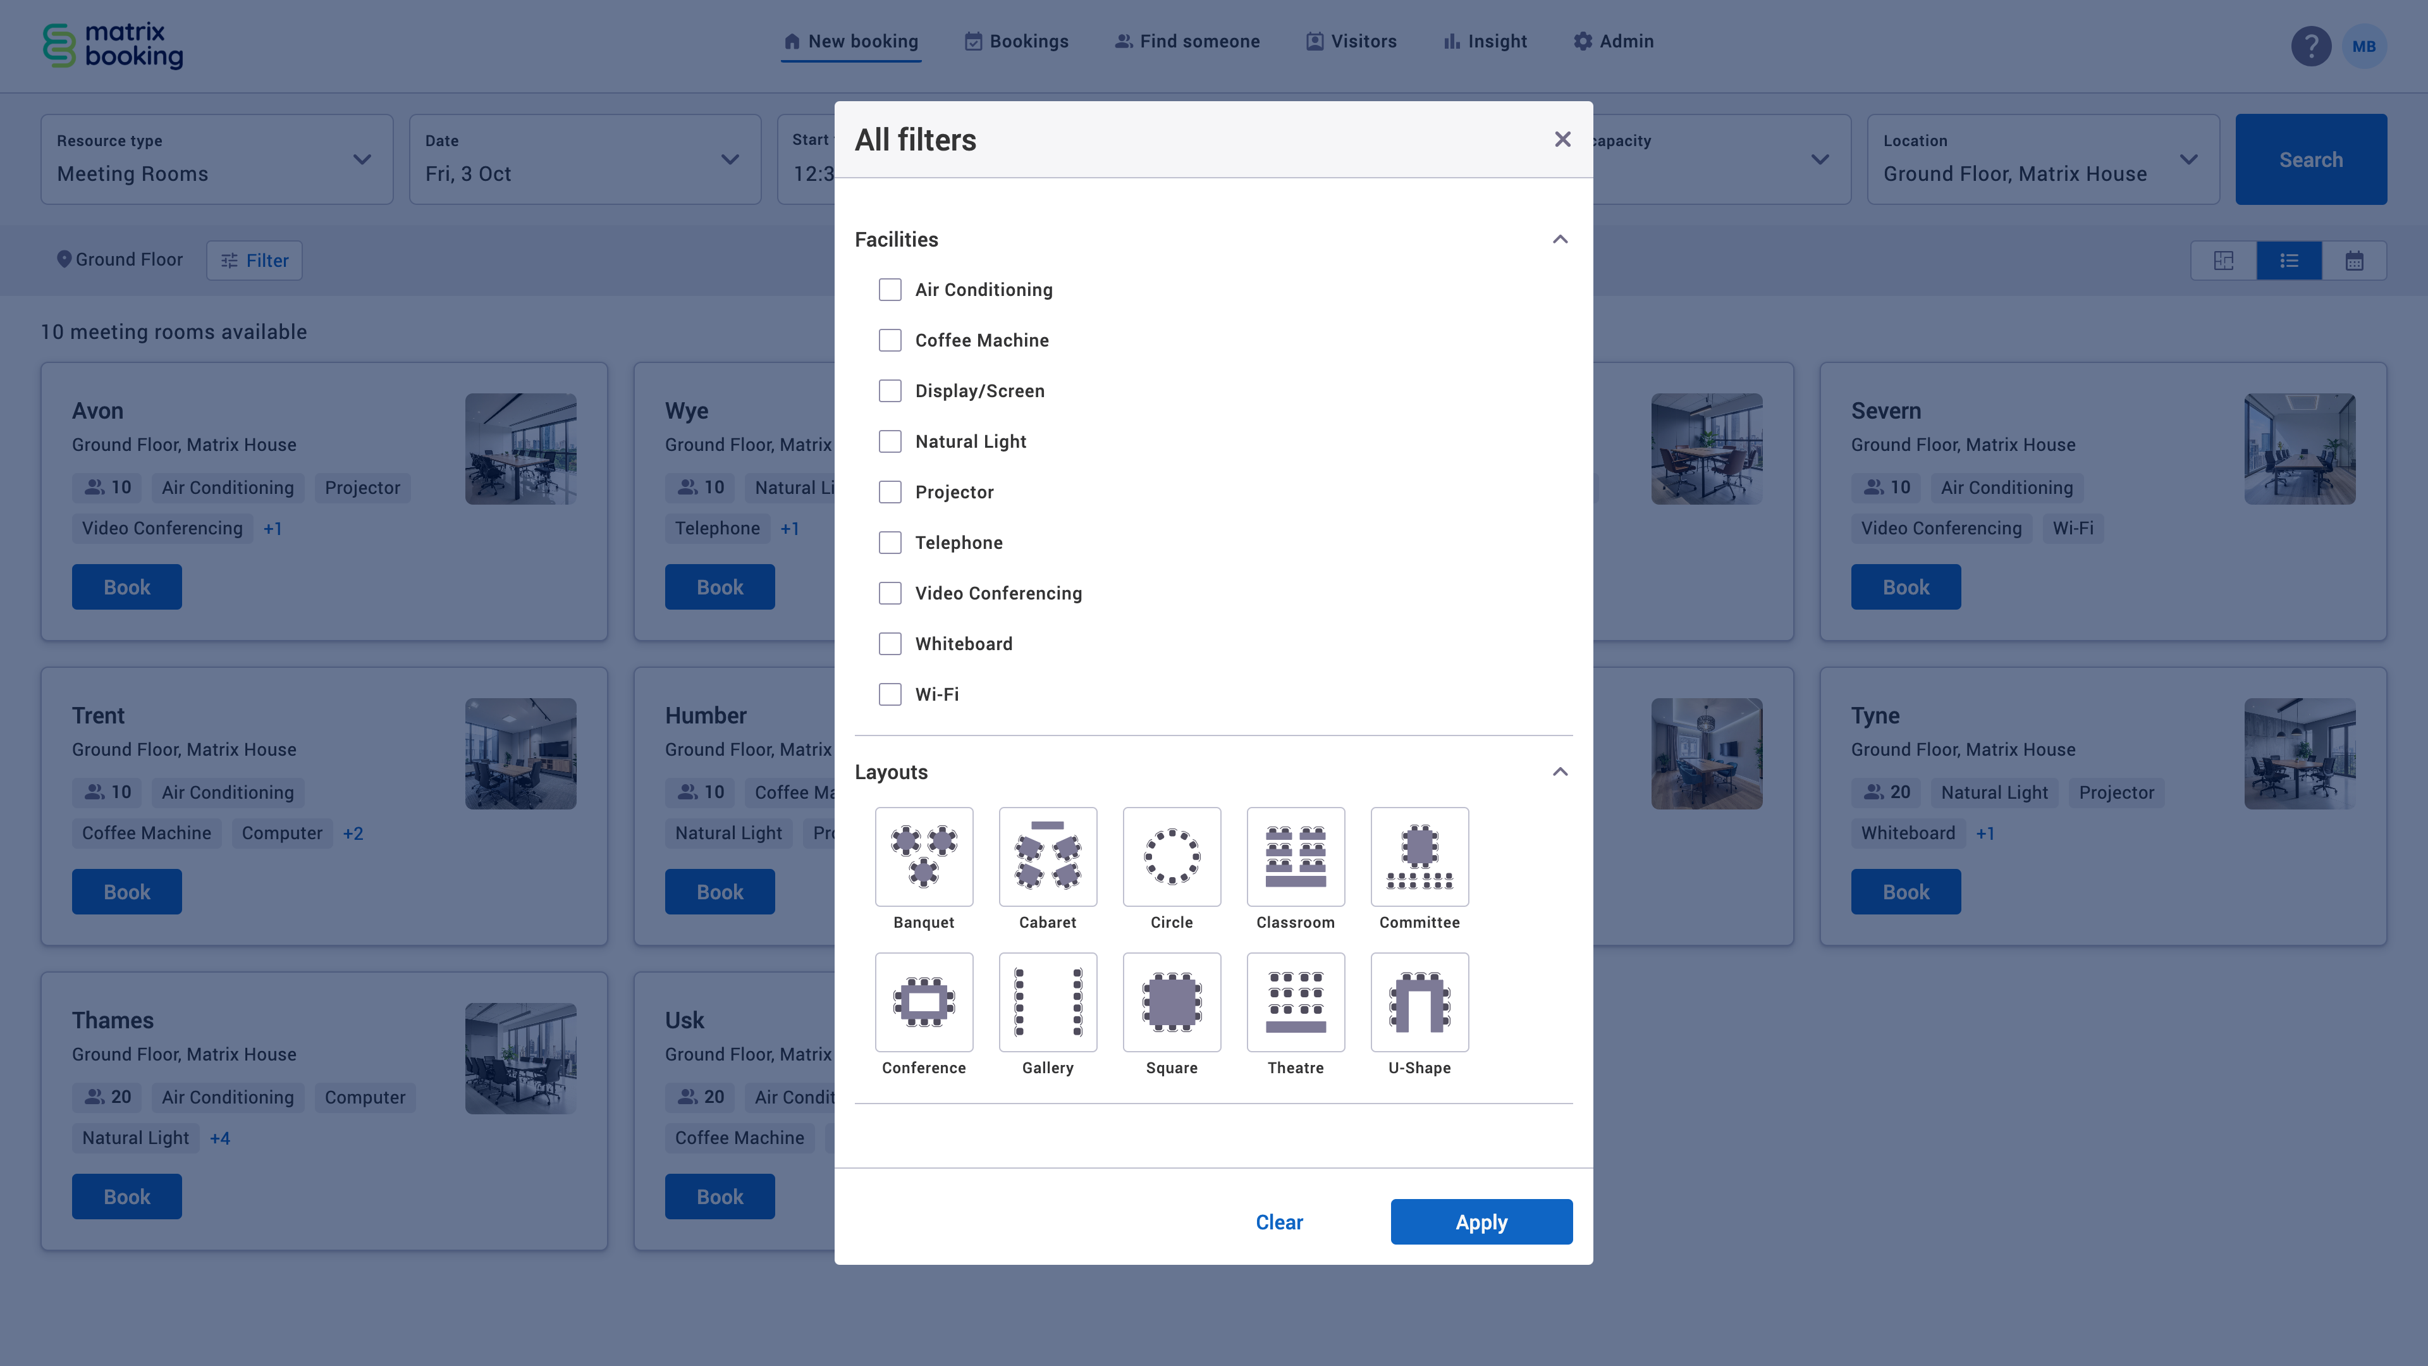Viewport: 2428px width, 1366px height.
Task: Choose the Committee layout icon
Action: click(1419, 856)
